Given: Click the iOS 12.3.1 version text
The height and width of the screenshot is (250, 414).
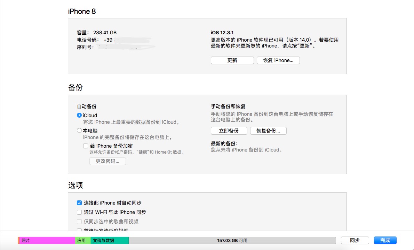Looking at the screenshot, I should tap(222, 33).
